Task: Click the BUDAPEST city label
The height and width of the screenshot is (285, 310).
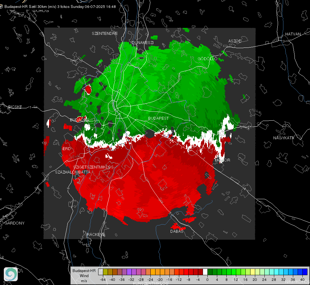Action: click(158, 118)
